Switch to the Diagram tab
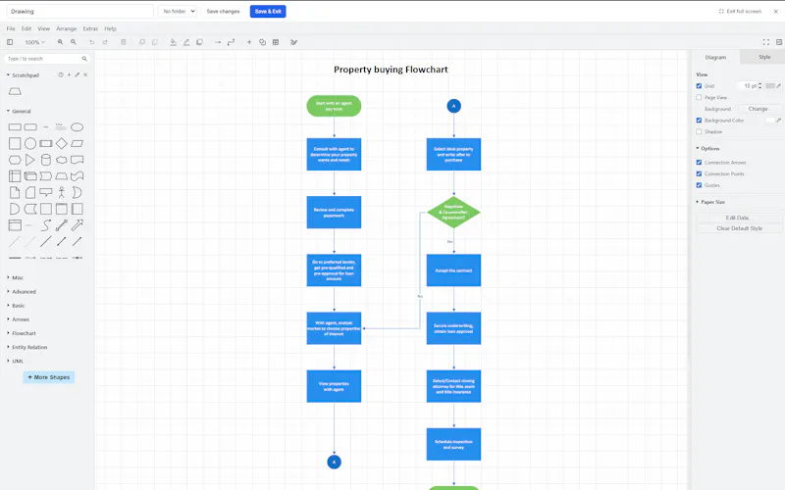This screenshot has height=490, width=785. coord(715,58)
